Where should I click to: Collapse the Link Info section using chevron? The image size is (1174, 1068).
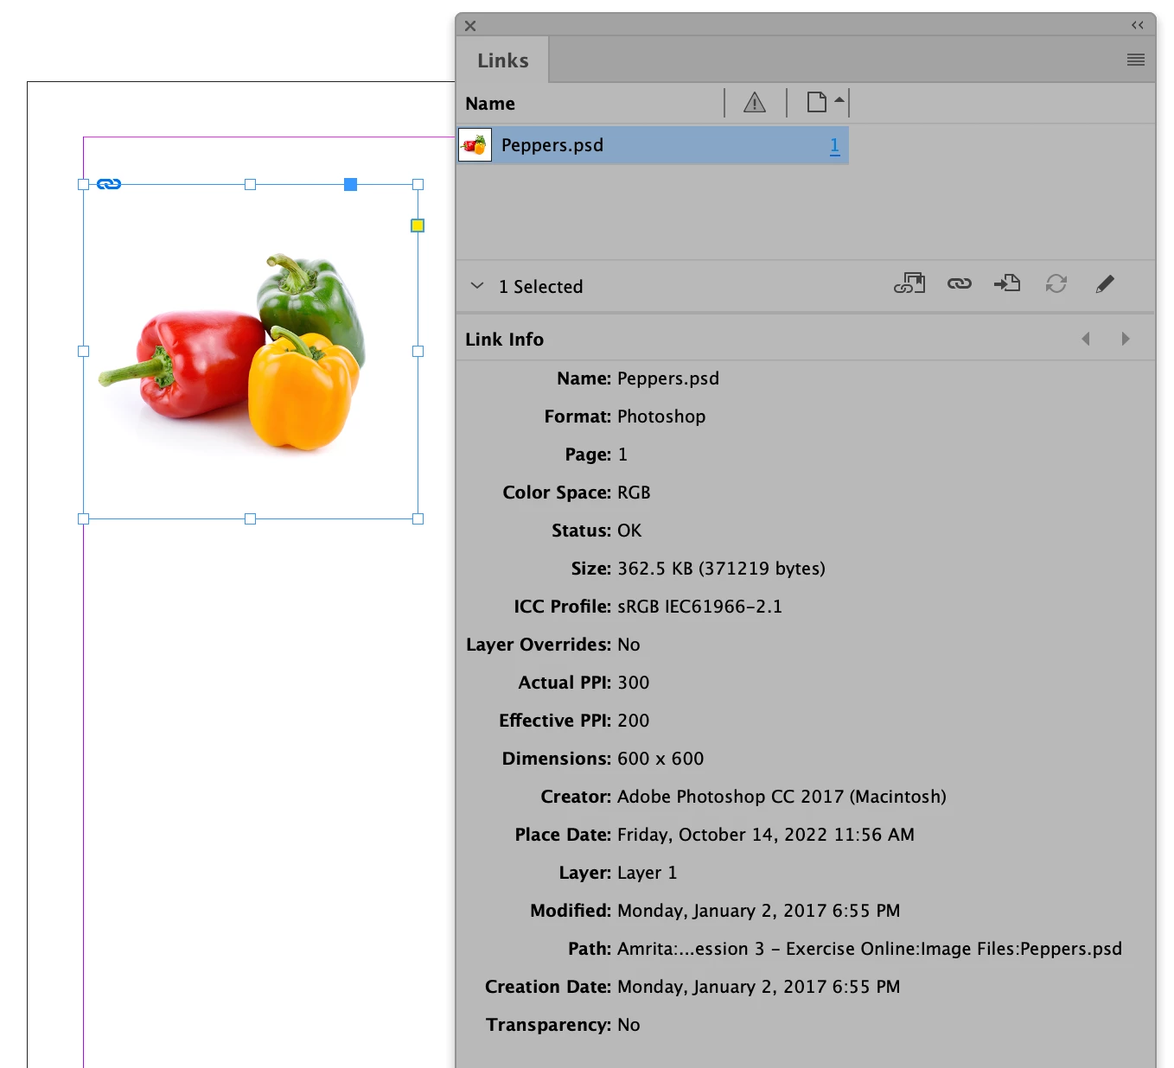477,286
